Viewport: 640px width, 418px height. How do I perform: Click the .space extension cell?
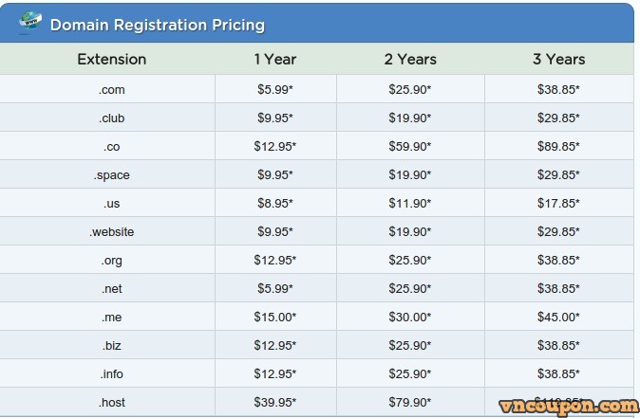[111, 175]
